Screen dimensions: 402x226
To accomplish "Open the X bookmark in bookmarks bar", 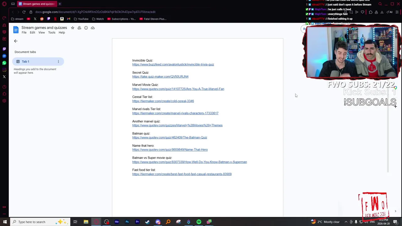I will coord(35,19).
